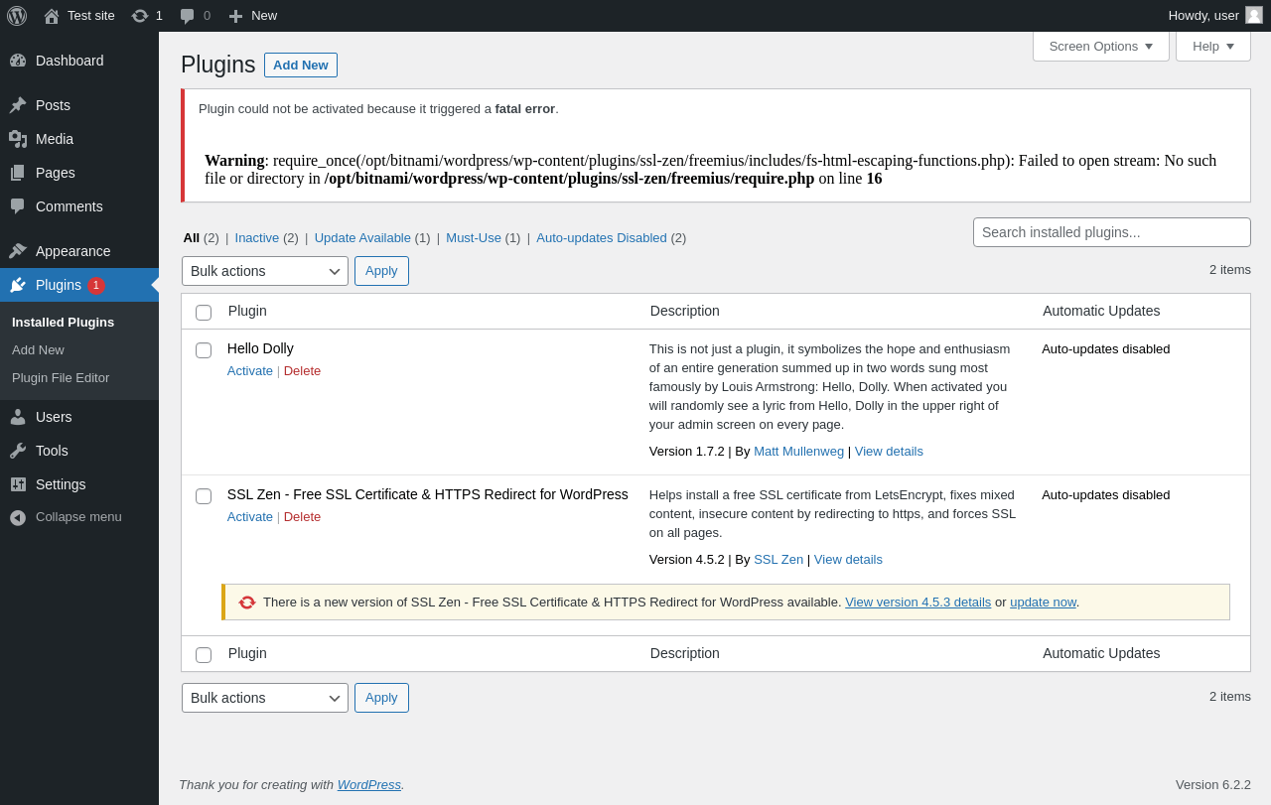
Task: Click the Version 6.2.2 footer text
Action: 1213,785
